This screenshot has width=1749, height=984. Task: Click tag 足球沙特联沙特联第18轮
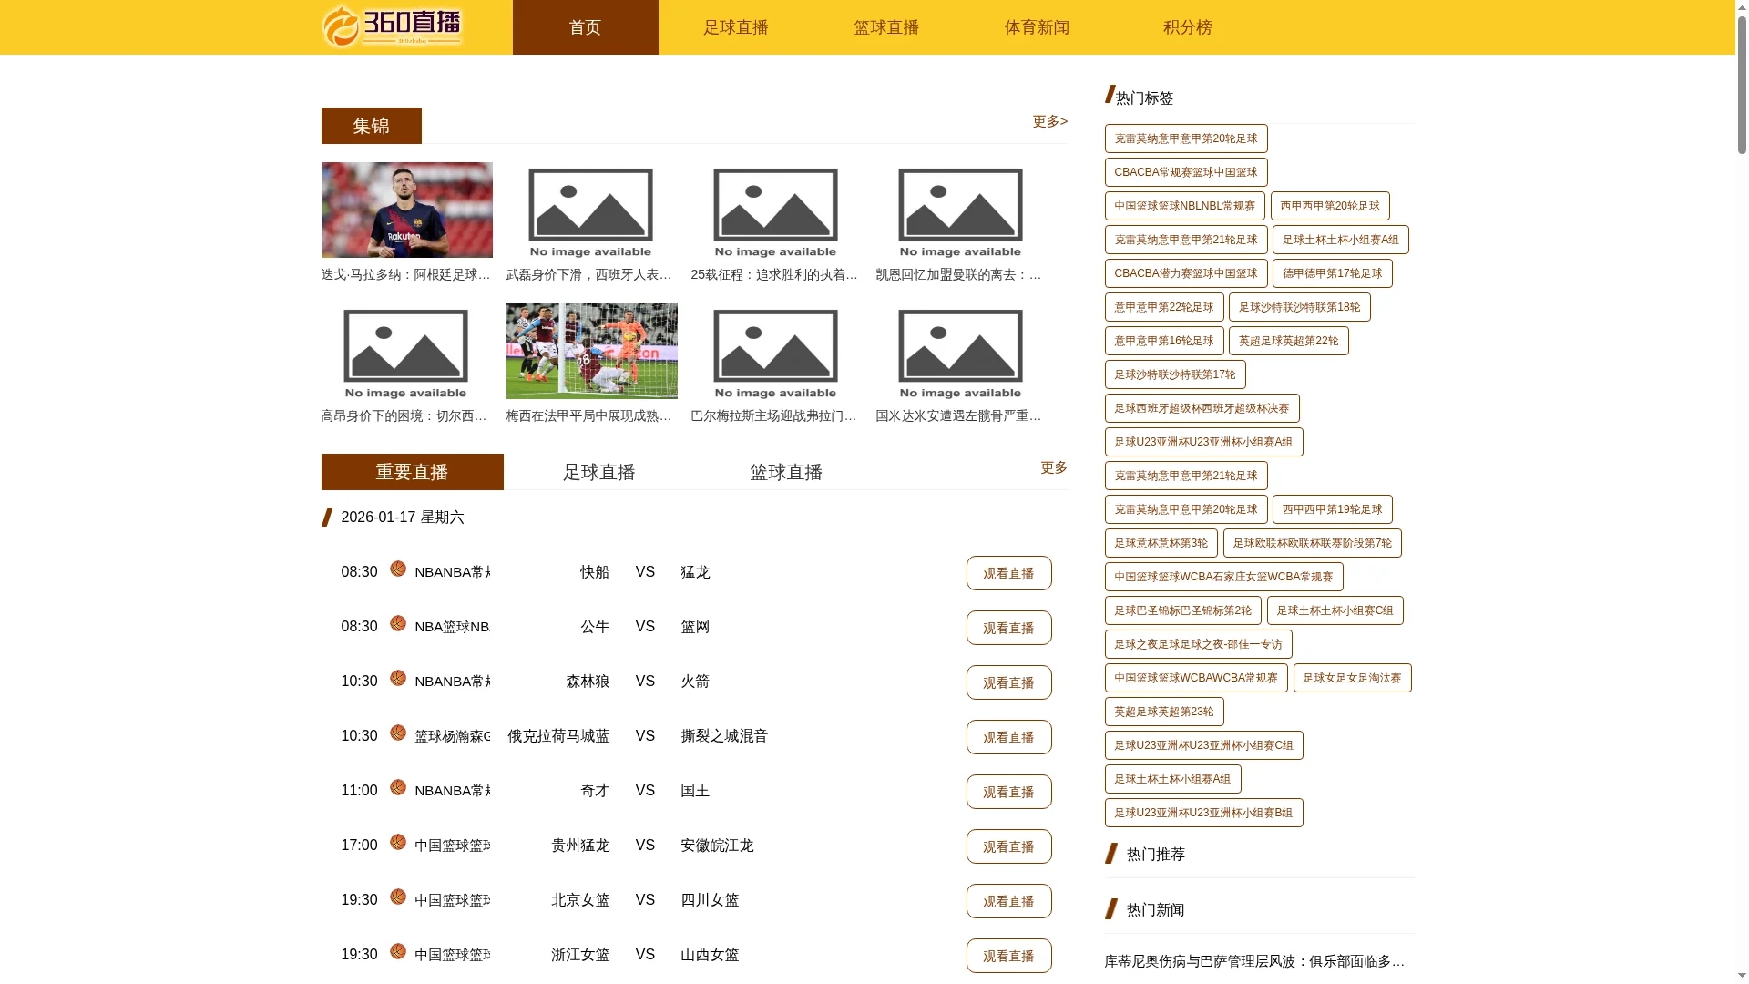[x=1299, y=307]
